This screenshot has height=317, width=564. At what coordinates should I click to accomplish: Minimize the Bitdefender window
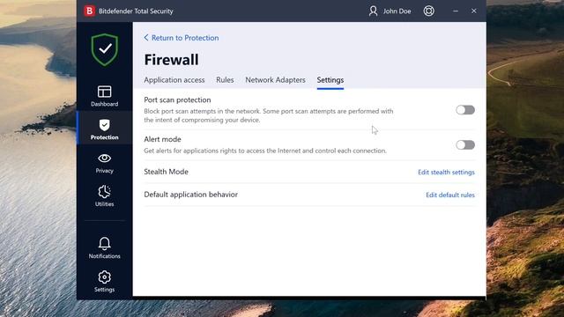456,11
